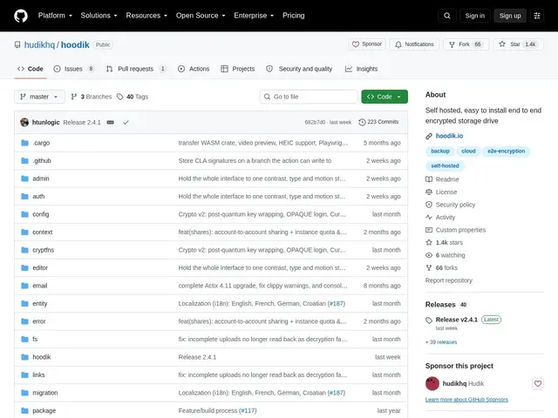This screenshot has height=418, width=558.
Task: Select the self-hosted topic tag
Action: point(445,165)
